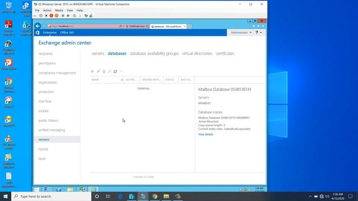The width and height of the screenshot is (358, 201).
Task: Click the Revert icon in VM toolbar
Action: tap(80, 16)
